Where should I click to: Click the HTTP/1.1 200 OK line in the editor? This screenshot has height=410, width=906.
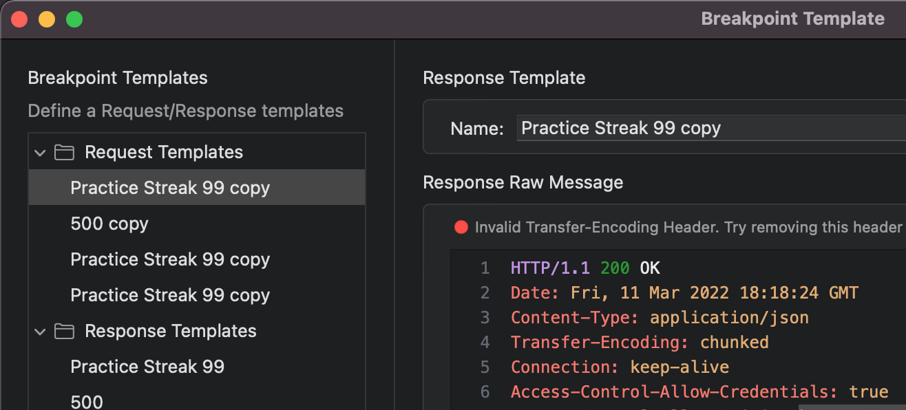[x=585, y=268]
